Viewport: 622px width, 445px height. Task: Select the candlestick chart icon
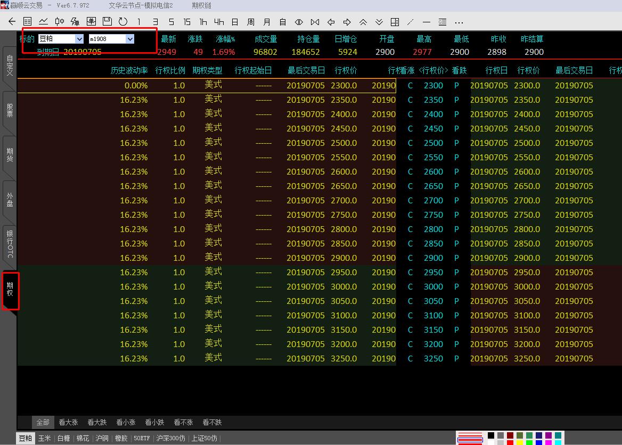(x=59, y=22)
